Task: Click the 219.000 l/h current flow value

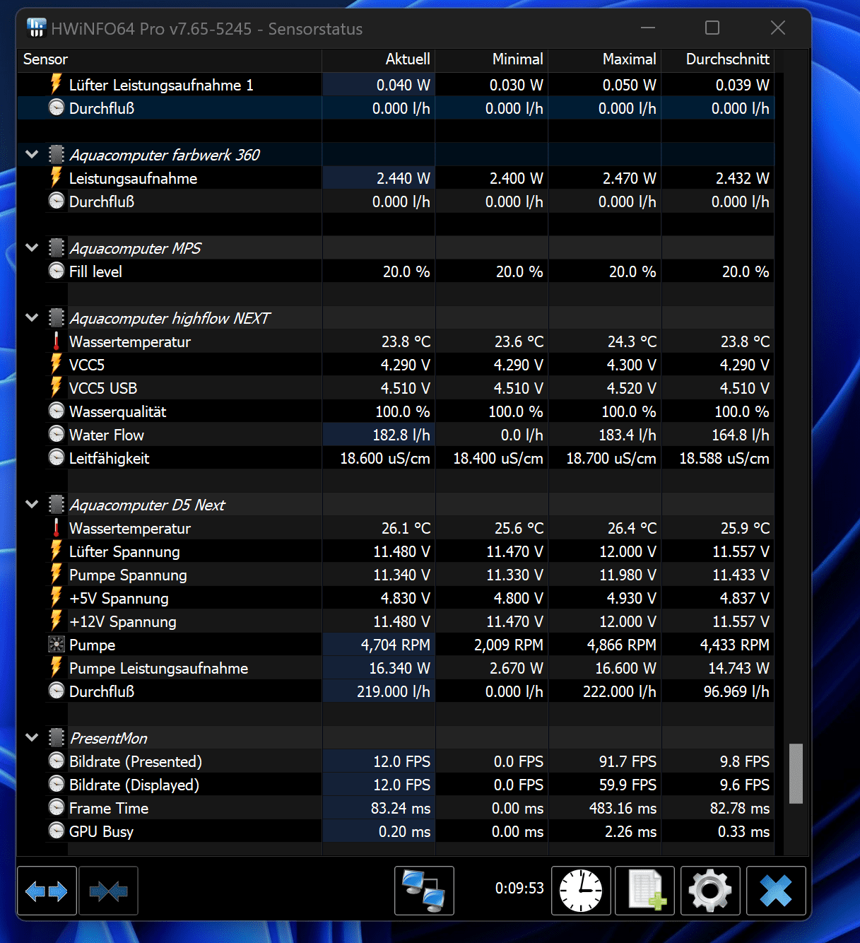Action: pyautogui.click(x=393, y=691)
